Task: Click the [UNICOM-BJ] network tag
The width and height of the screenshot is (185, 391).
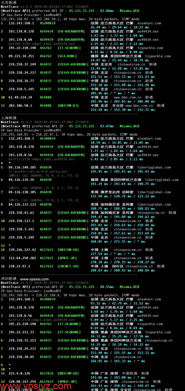Action: coord(68,106)
